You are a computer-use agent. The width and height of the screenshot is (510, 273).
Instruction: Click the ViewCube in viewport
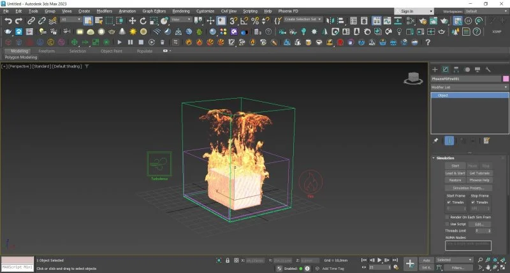[413, 78]
